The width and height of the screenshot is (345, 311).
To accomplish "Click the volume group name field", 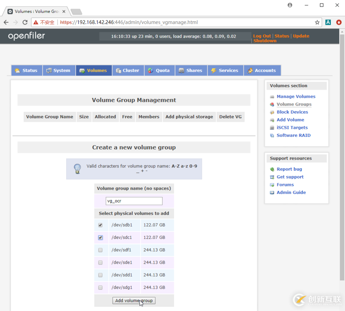I will coord(134,201).
